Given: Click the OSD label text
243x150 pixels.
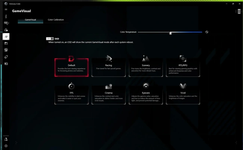Looking at the screenshot, I should tap(57, 39).
